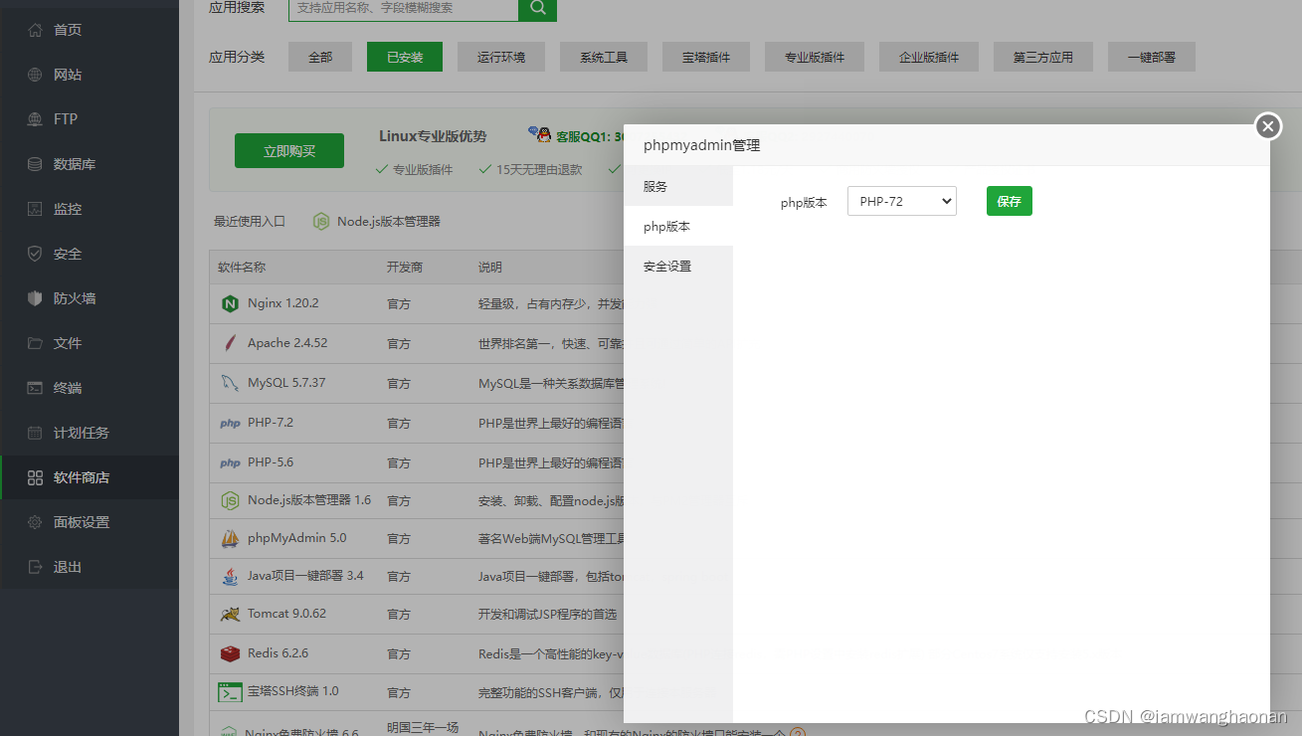Viewport: 1302px width, 736px height.
Task: Click the grid icon for 软件商店
Action: 35,477
